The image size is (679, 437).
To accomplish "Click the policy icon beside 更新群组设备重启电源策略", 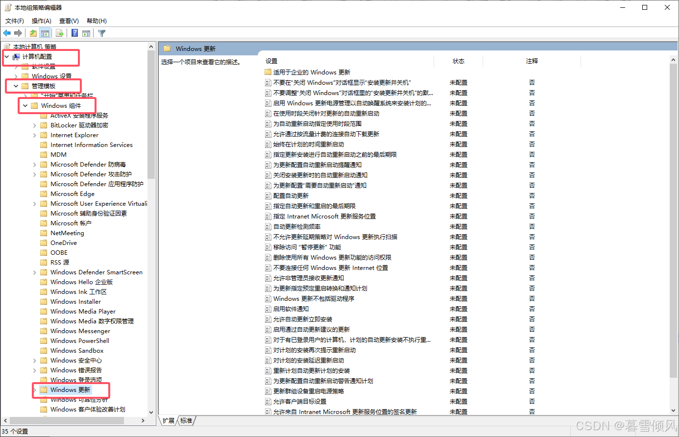I will pos(268,391).
